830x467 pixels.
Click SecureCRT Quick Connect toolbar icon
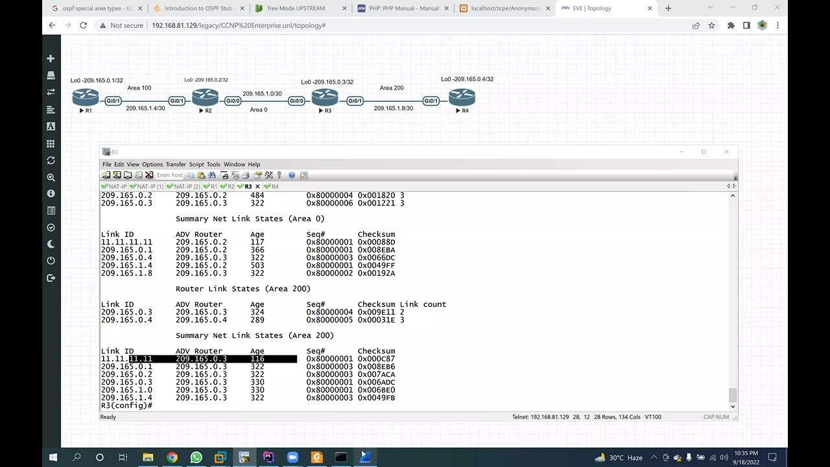tap(117, 175)
